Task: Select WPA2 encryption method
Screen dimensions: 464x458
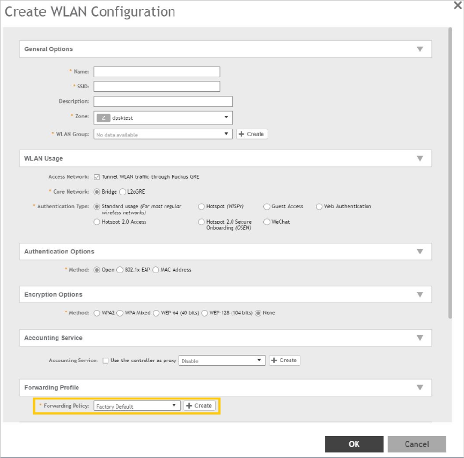Action: (x=97, y=313)
